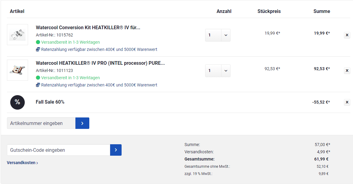353x184 pixels.
Task: Click green availability dot for Conversion Kit
Action: coord(38,42)
